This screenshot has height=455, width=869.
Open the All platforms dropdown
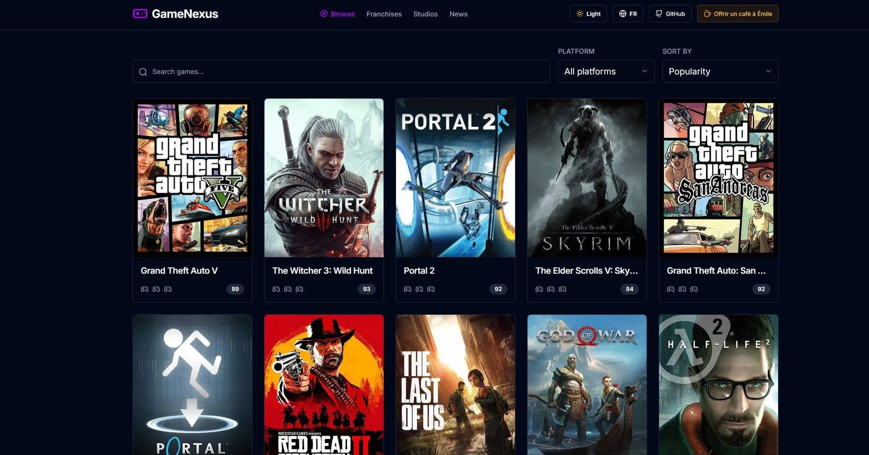(606, 71)
